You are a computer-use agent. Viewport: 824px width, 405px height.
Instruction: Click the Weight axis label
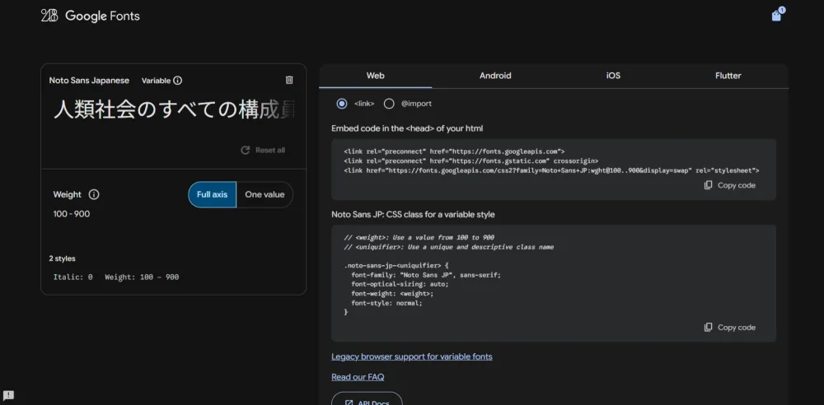(68, 194)
